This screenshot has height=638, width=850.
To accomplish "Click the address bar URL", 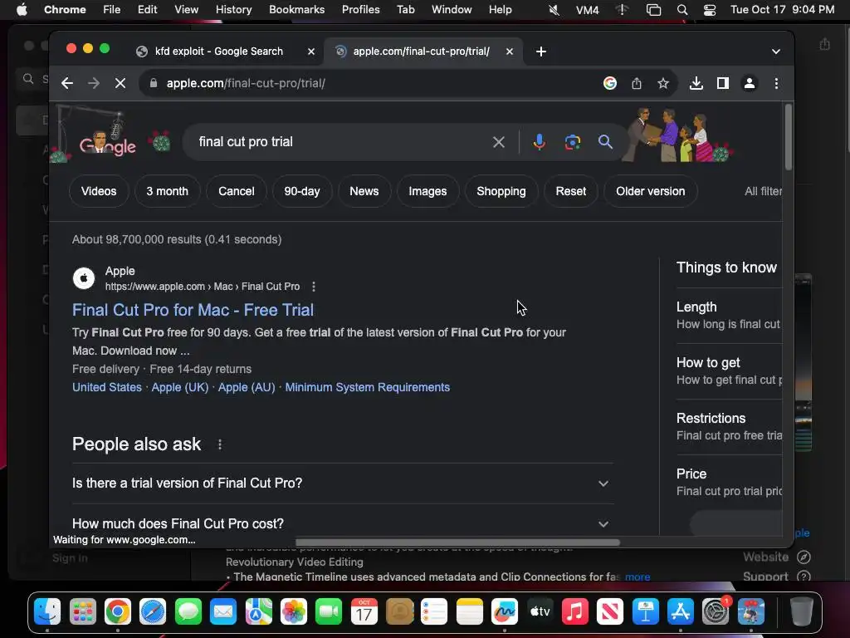I will tap(246, 83).
